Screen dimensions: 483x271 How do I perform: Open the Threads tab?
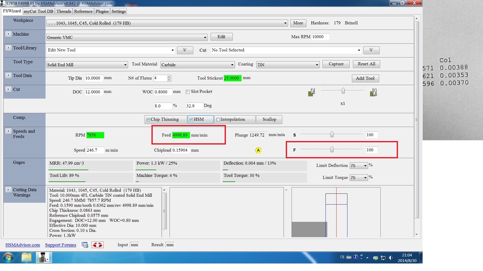[64, 11]
